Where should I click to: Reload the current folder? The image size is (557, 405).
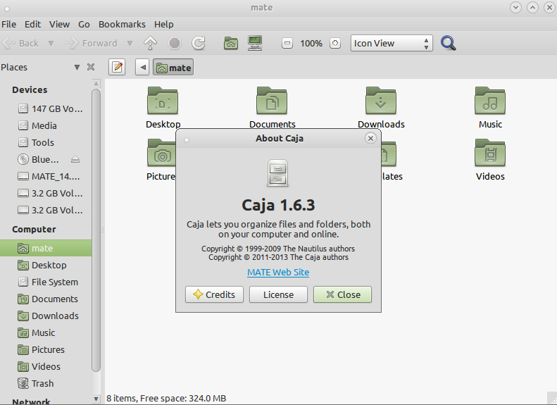pyautogui.click(x=199, y=44)
